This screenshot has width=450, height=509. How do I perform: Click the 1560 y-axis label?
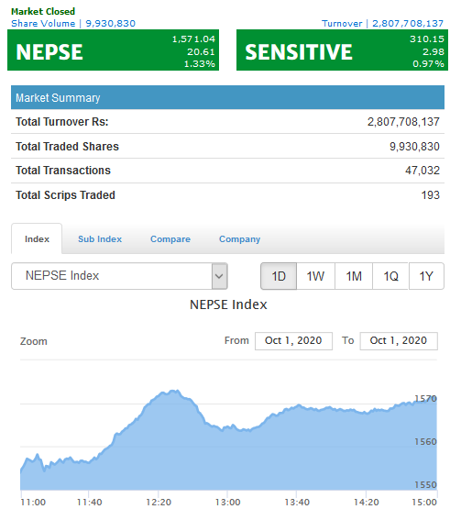425,441
